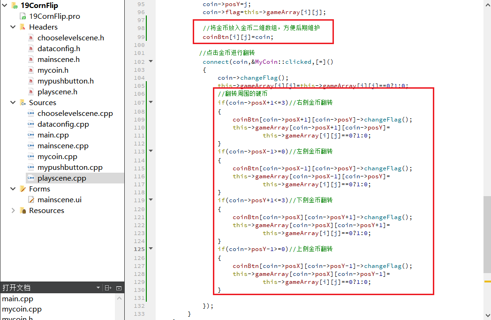This screenshot has width=491, height=320.
Task: Open mainscene.cpp from Sources
Action: click(63, 146)
